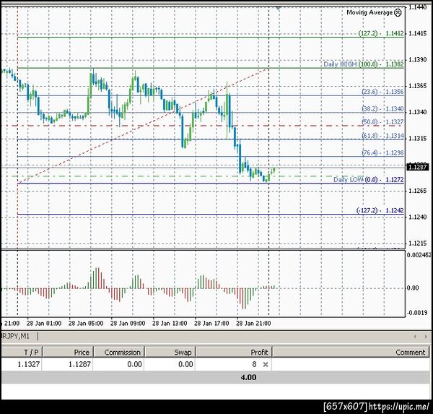The height and width of the screenshot is (414, 433).
Task: Click the Commission value 0.00 cell
Action: 134,364
